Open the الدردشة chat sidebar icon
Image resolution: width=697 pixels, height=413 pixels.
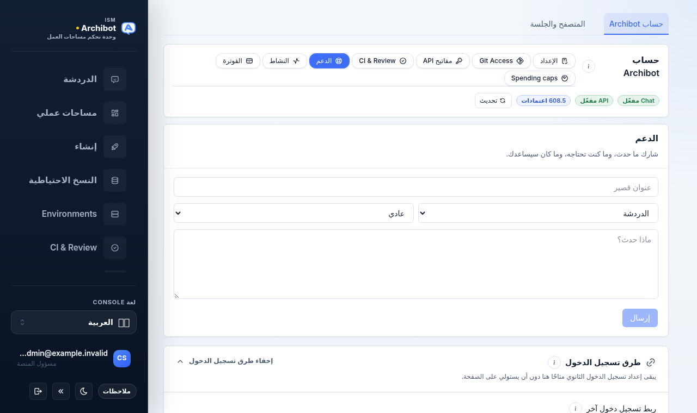pos(115,79)
